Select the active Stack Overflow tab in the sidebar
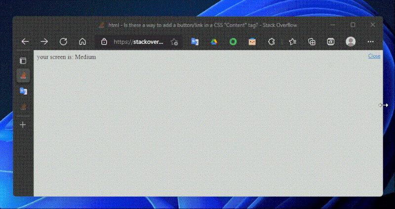395x209 pixels. click(x=23, y=76)
